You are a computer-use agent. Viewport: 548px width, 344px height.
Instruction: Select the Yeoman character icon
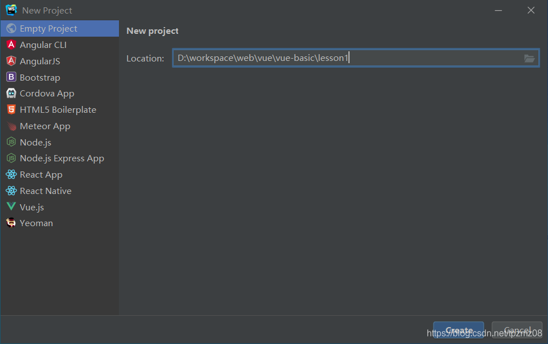11,223
